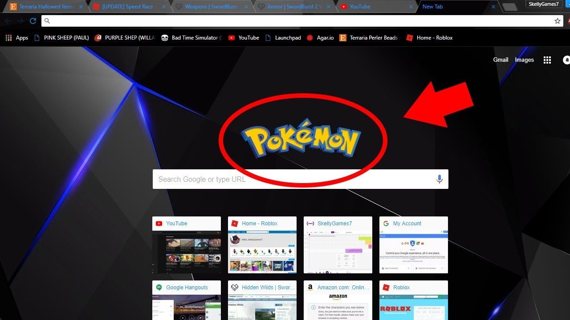Open the Amazon.com: Online tile
Image resolution: width=570 pixels, height=320 pixels.
(x=338, y=300)
